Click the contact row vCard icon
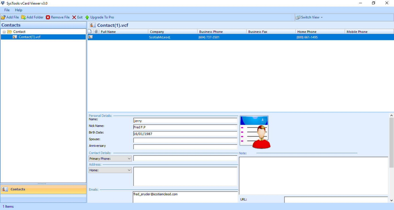394x210 pixels. (90, 37)
